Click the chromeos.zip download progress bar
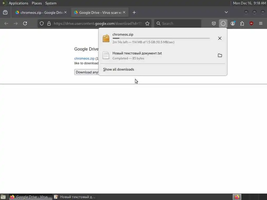 (x=161, y=38)
